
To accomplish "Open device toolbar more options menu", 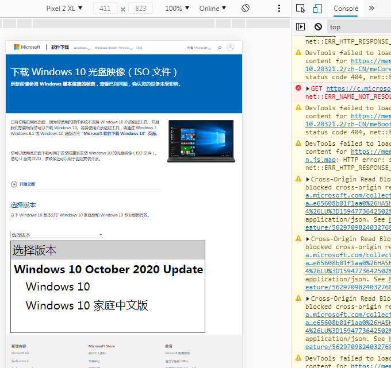I will pyautogui.click(x=279, y=9).
